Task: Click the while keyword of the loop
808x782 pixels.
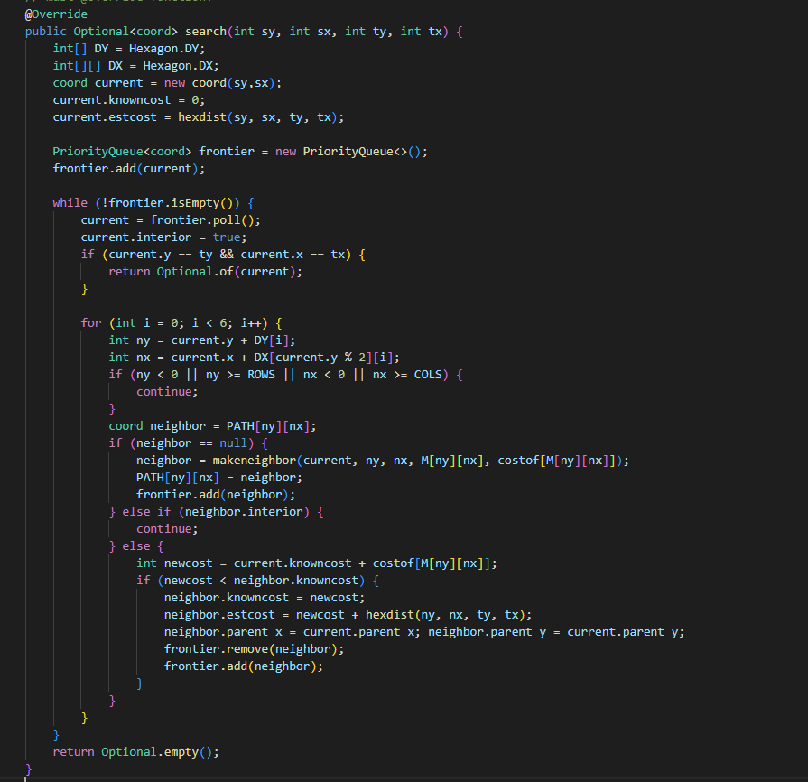Action: pos(70,202)
